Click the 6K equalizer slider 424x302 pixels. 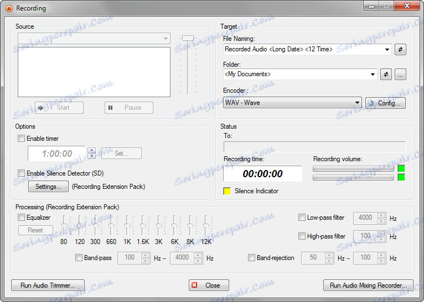point(174,226)
